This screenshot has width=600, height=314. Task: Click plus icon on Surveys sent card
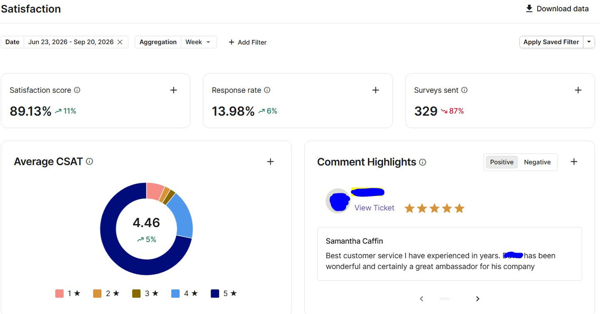[578, 90]
